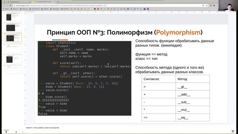The height and width of the screenshot is (134, 238).
Task: Open the Остальное bookmarks folder
Action: tap(34, 9)
